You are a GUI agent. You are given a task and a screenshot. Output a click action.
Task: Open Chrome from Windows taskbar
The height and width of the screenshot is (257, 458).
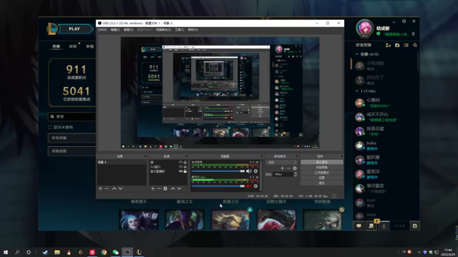(x=104, y=252)
